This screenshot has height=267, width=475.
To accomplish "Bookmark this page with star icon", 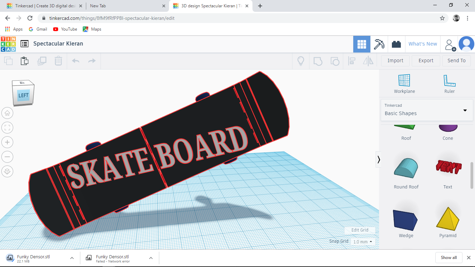I will point(442,18).
